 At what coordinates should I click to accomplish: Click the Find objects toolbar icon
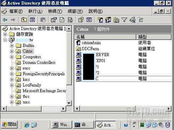tap(132, 20)
